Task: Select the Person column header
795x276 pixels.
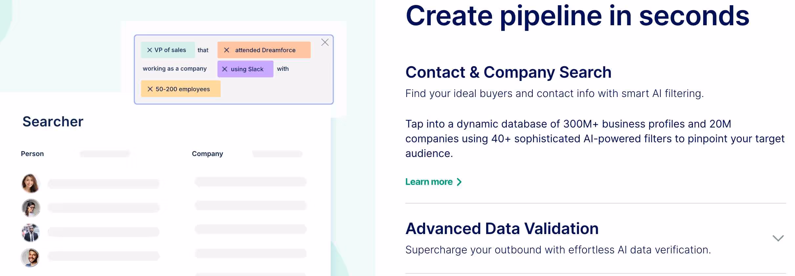Action: [x=32, y=153]
